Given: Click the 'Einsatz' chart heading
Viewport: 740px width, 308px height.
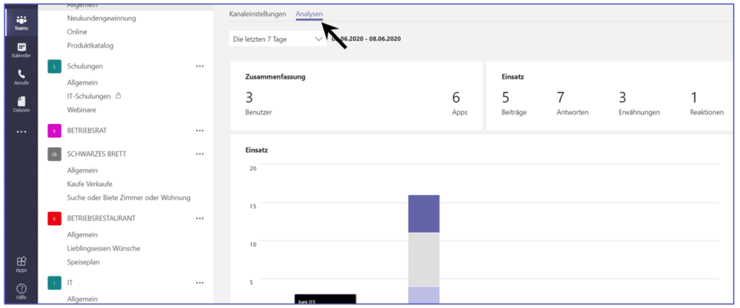Looking at the screenshot, I should coord(257,150).
